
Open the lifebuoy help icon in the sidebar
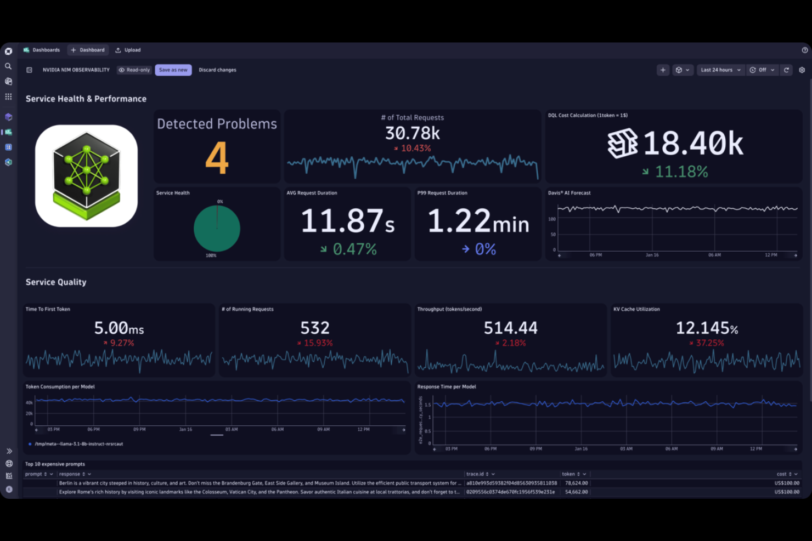(9, 463)
